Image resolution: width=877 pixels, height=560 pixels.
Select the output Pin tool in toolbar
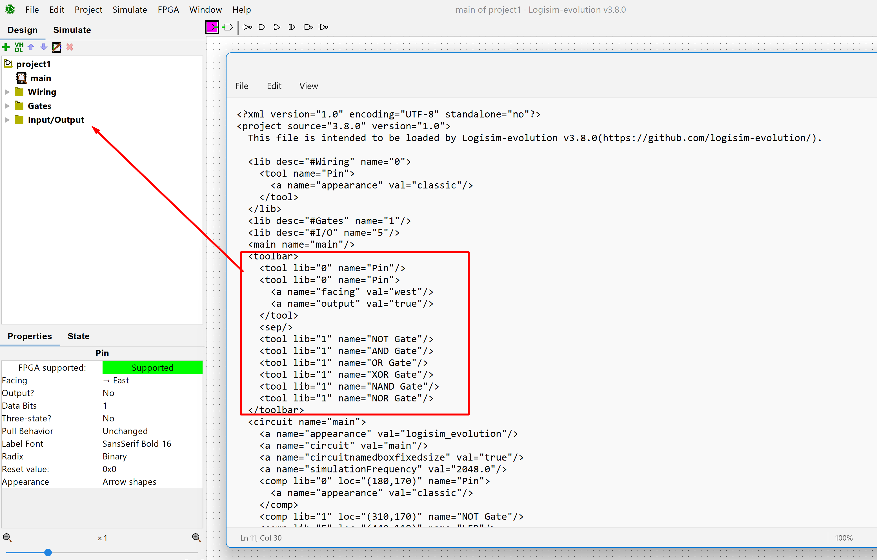pos(228,27)
